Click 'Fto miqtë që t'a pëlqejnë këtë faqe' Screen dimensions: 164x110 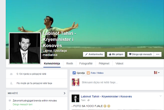34,83
